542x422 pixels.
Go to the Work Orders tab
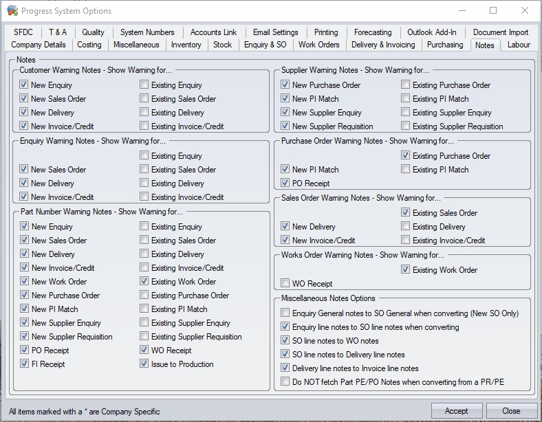point(318,45)
